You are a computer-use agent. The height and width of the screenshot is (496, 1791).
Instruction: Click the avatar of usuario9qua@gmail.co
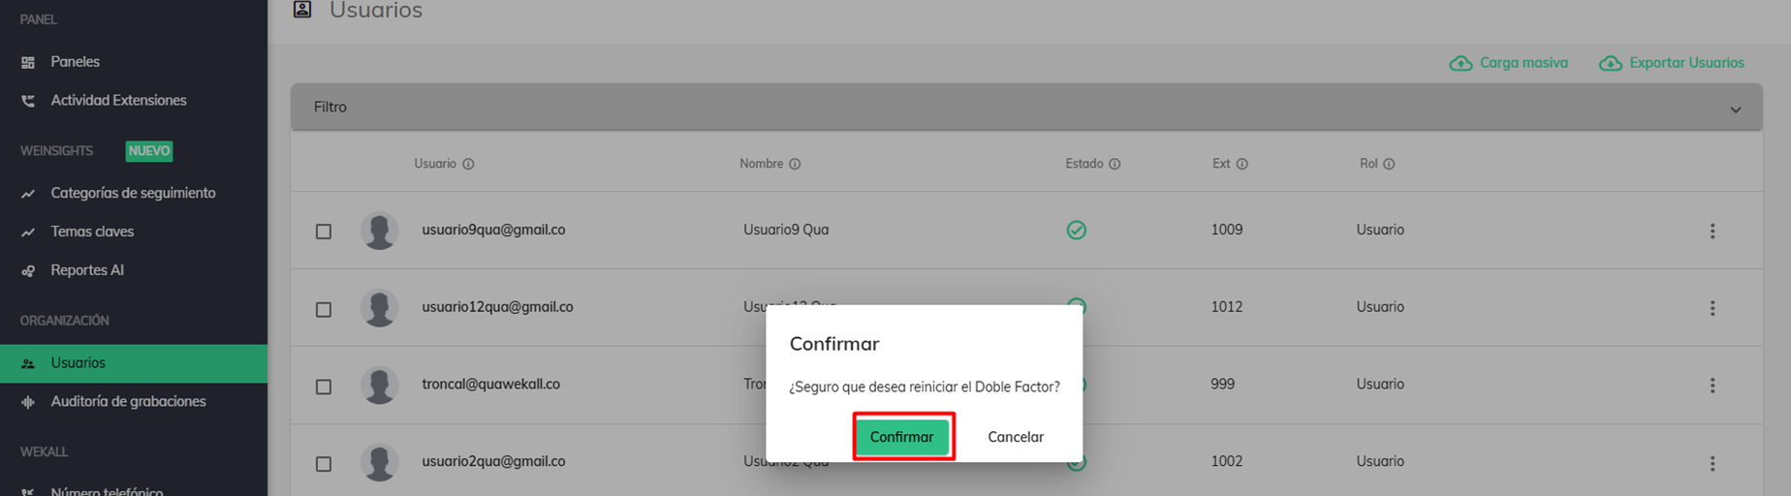coord(379,231)
